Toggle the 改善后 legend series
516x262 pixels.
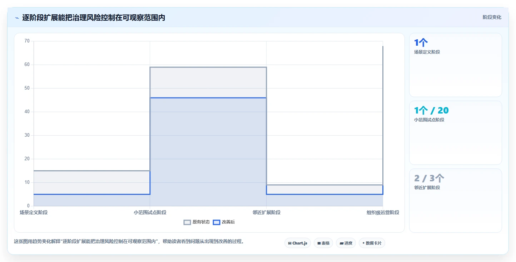224,222
